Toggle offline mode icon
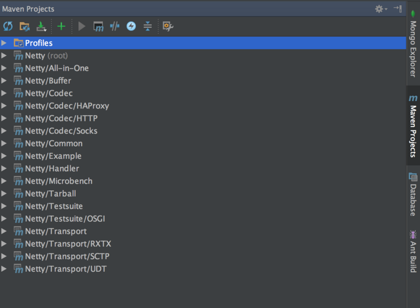 point(114,26)
